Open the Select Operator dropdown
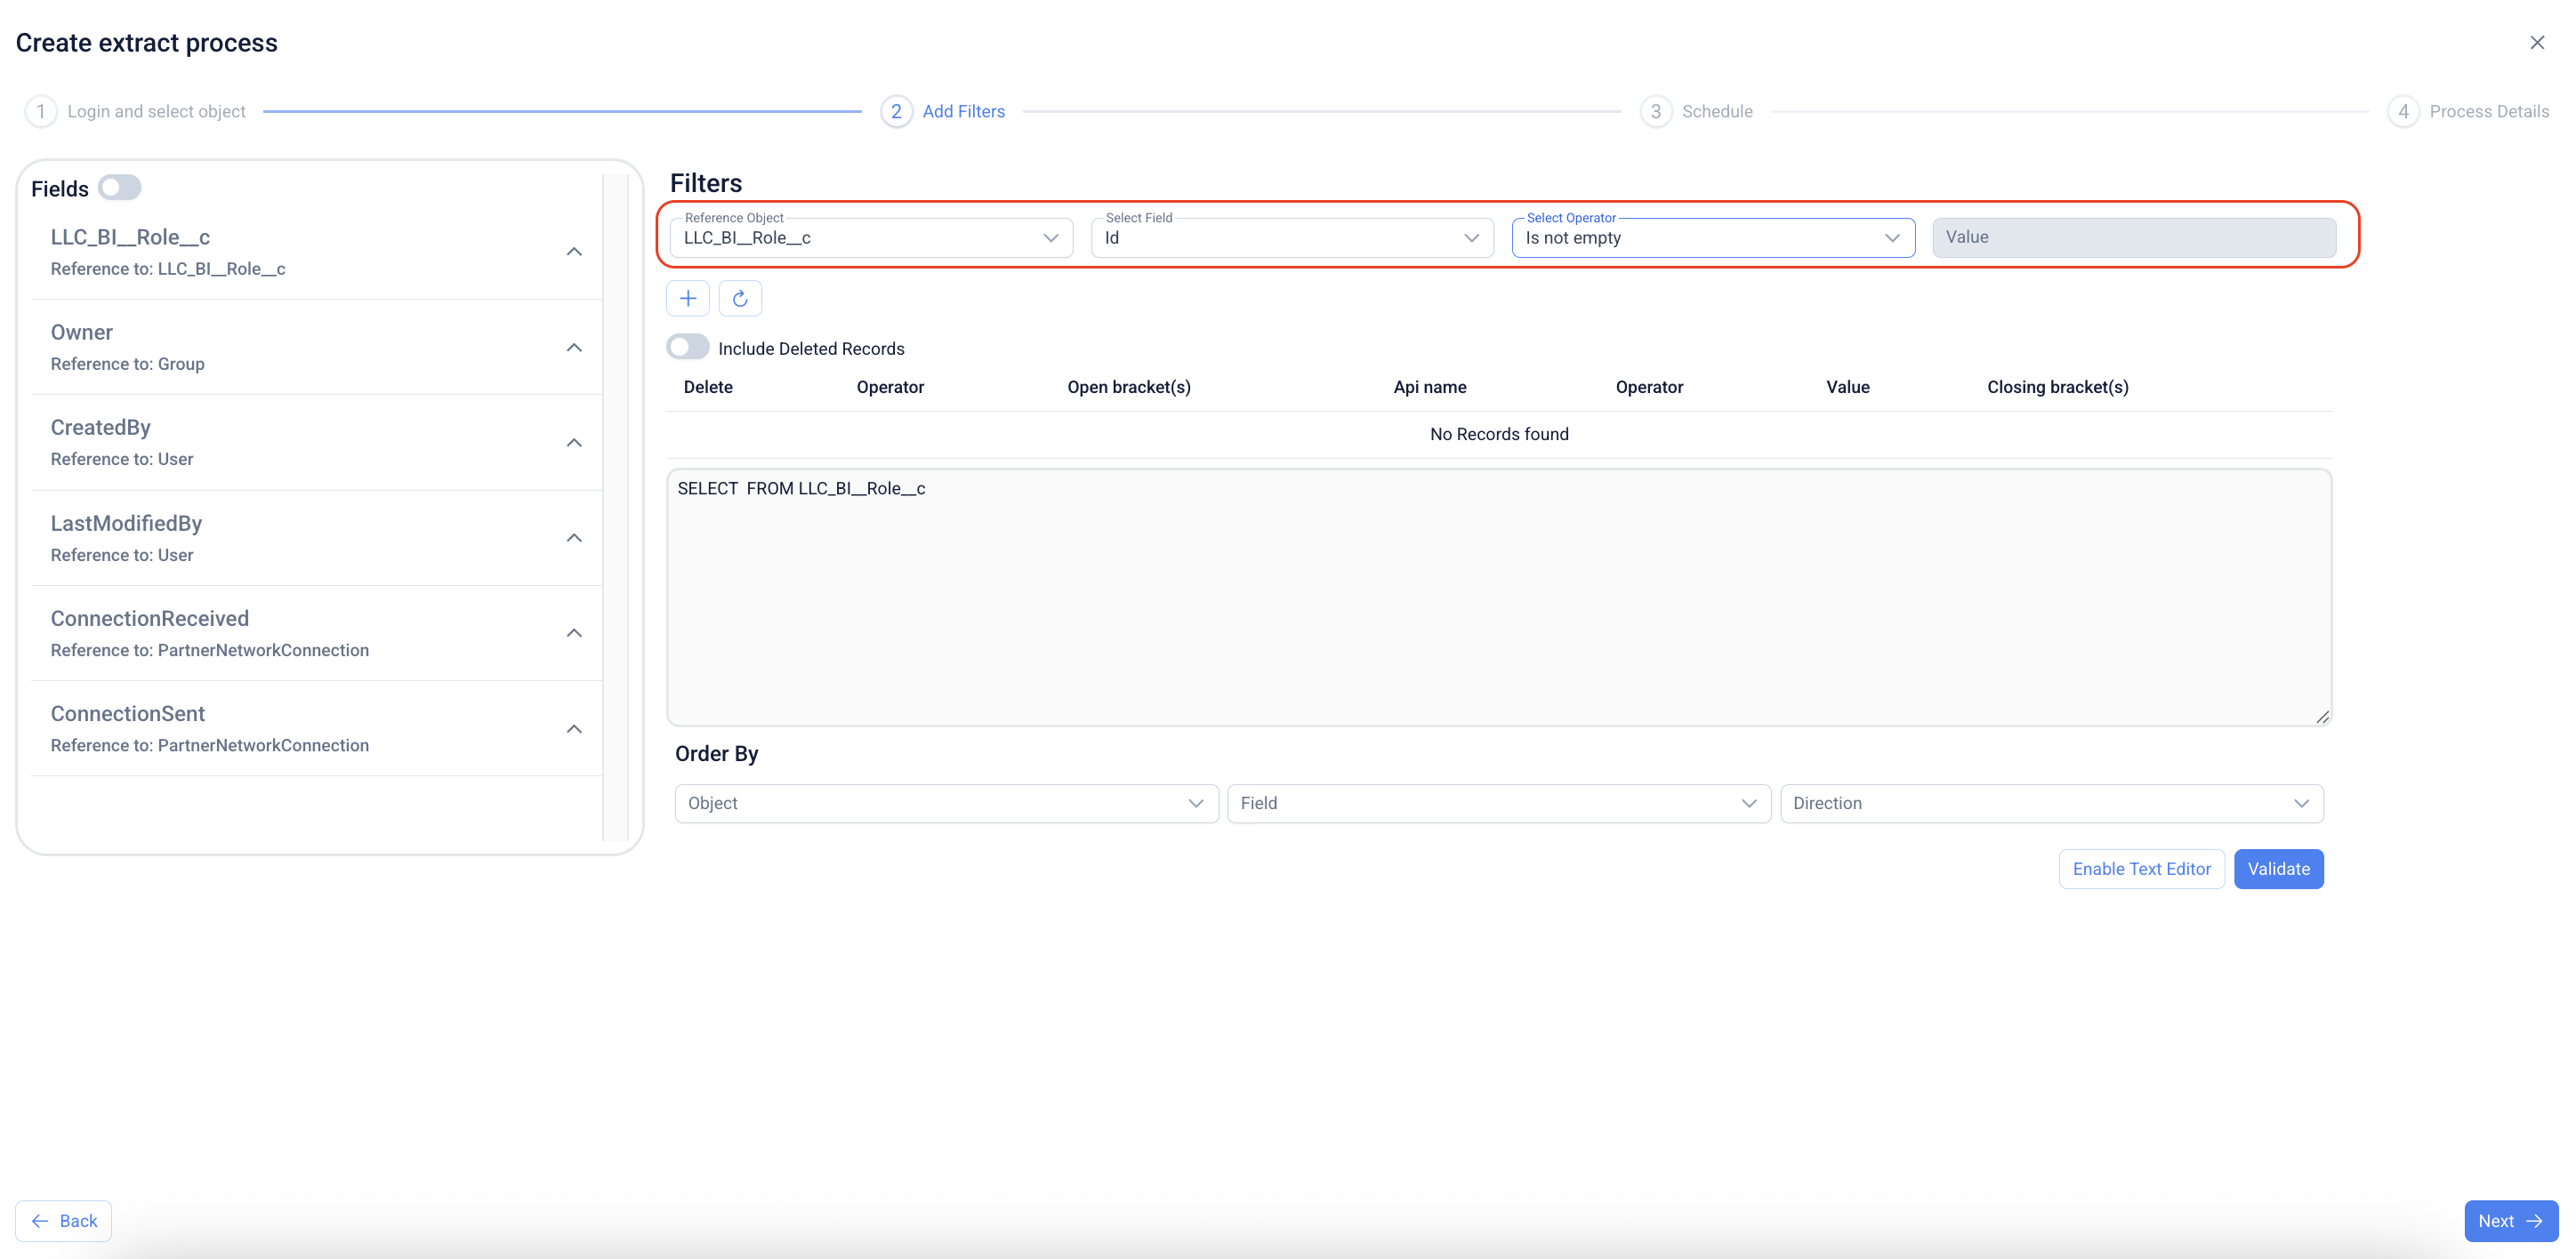This screenshot has height=1259, width=2576. tap(1712, 237)
